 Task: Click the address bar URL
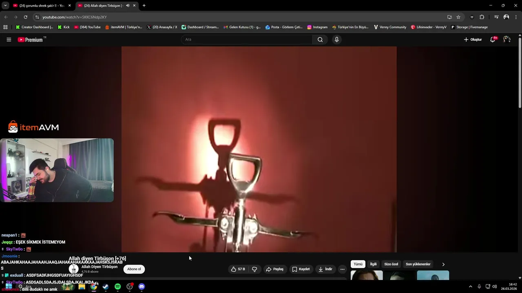click(x=75, y=17)
